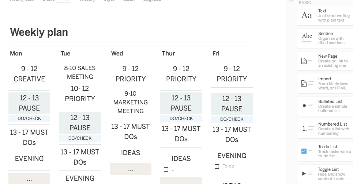353x184 pixels.
Task: Tick the checkbox under IDEAS in Thur column
Action: (x=166, y=169)
